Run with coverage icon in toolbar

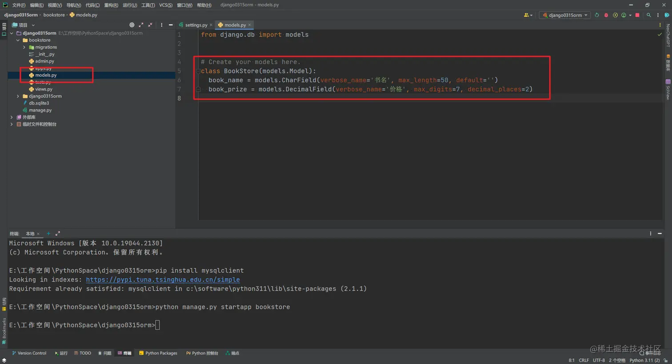tap(615, 15)
